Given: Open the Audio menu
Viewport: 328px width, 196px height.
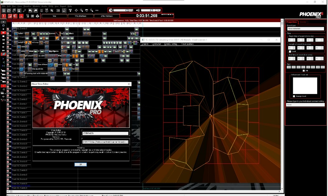Looking at the screenshot, I should (x=44, y=6).
